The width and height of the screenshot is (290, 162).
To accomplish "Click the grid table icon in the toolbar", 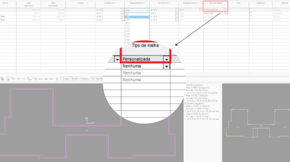I will click(57, 79).
